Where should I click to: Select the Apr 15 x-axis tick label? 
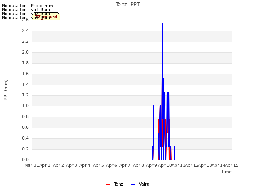pos(232,165)
